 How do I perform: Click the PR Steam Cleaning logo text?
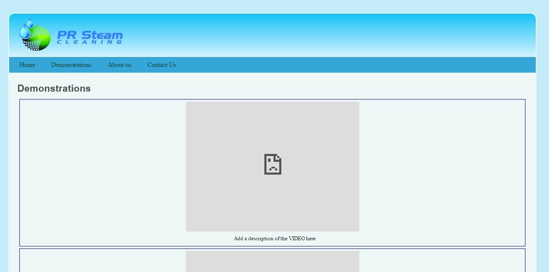point(90,37)
